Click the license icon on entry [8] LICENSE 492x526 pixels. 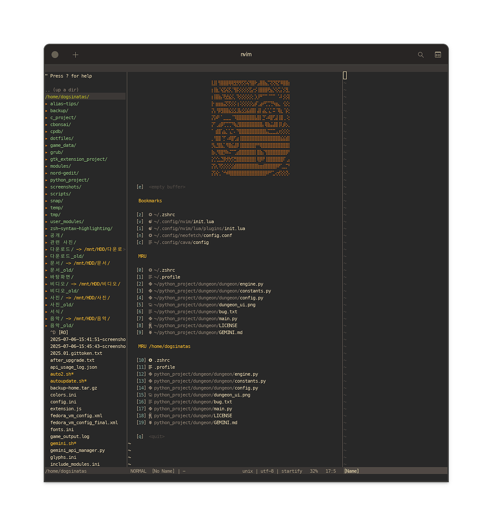[150, 326]
